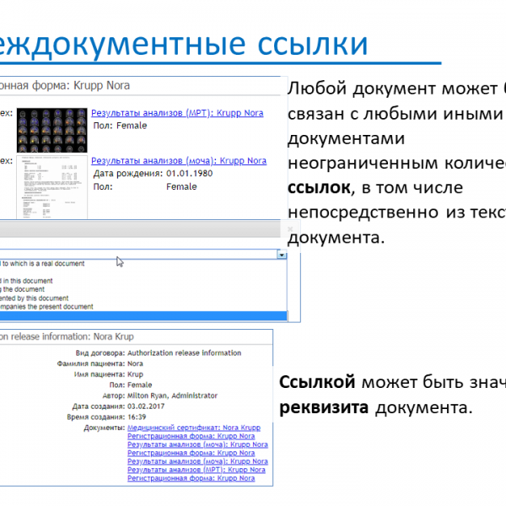506x506 pixels.
Task: Open first Результаты анализов (моча) link in Документы list
Action: pyautogui.click(x=191, y=444)
